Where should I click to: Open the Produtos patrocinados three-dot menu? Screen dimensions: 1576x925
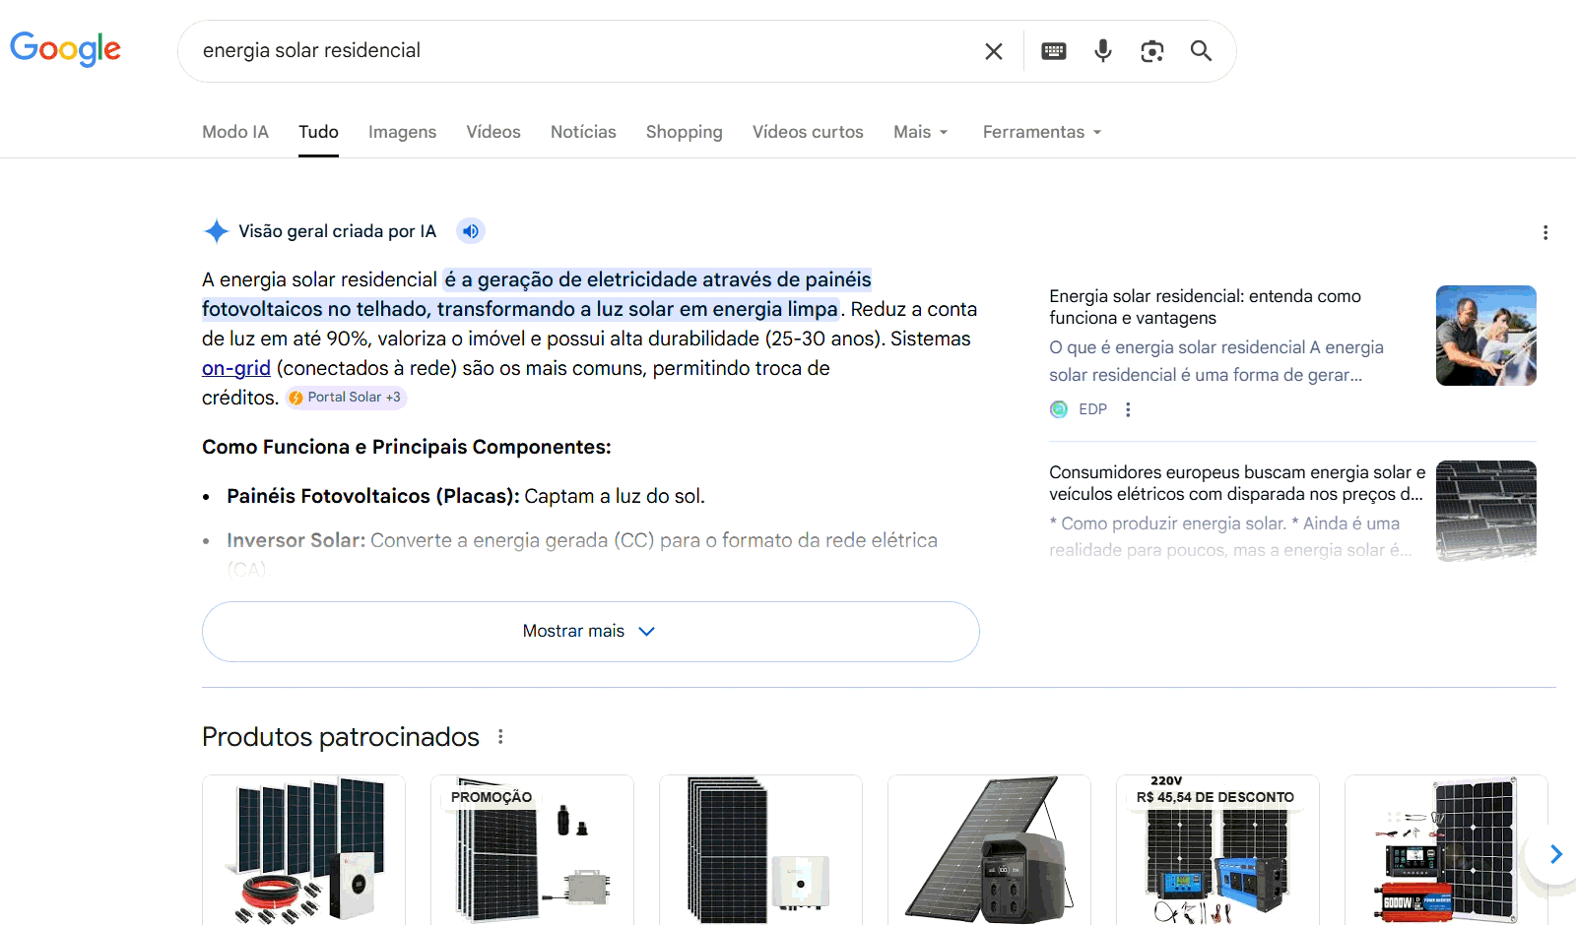tap(500, 735)
